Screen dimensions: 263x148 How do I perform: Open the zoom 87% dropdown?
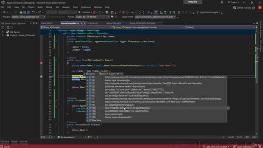[49, 137]
